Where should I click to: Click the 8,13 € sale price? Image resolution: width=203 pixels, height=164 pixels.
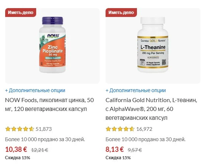114,149
